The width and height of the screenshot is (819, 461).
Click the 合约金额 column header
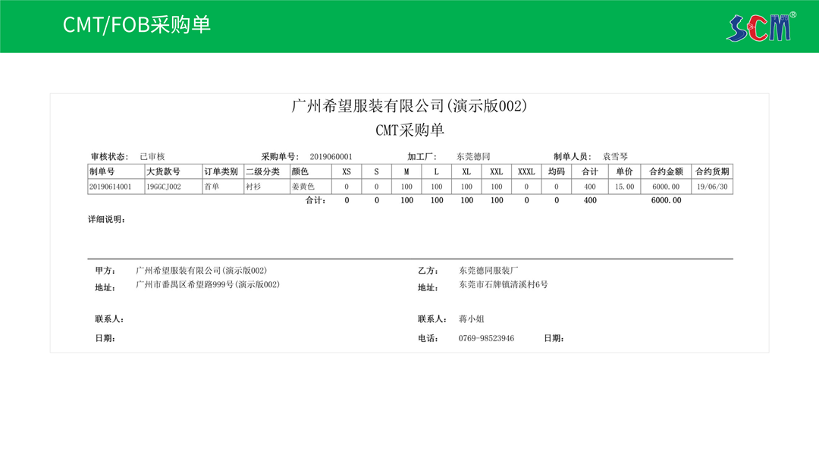[667, 172]
